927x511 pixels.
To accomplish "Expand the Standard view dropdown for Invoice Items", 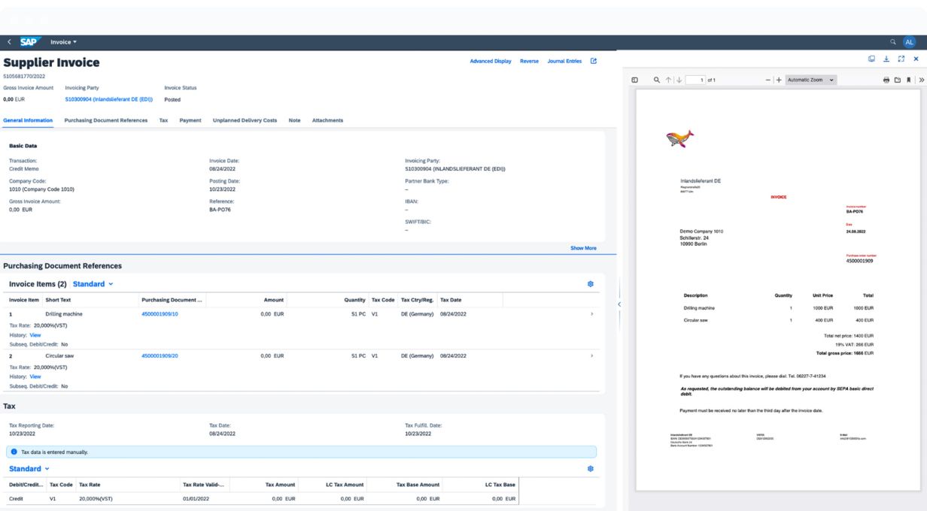I will tap(93, 284).
